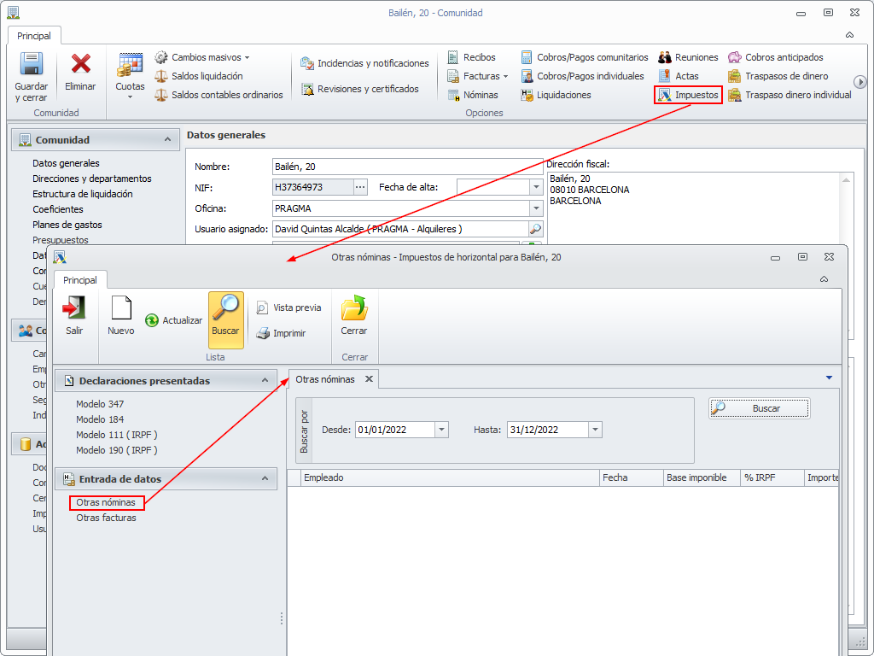The height and width of the screenshot is (656, 874).
Task: Collapse ribbon of Comunidad window
Action: [x=849, y=35]
